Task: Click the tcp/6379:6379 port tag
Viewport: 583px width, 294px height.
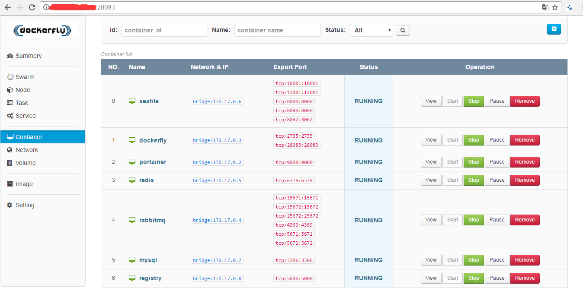Action: click(294, 180)
